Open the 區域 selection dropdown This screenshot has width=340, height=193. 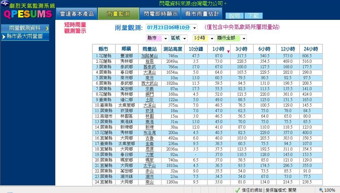[x=184, y=38]
